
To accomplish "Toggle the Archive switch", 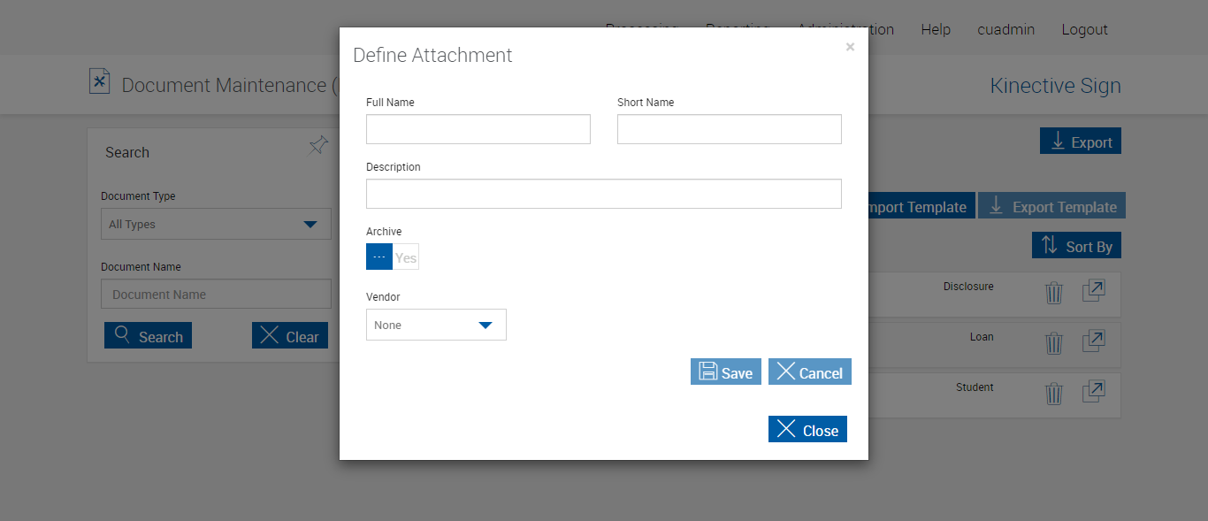I will 392,257.
